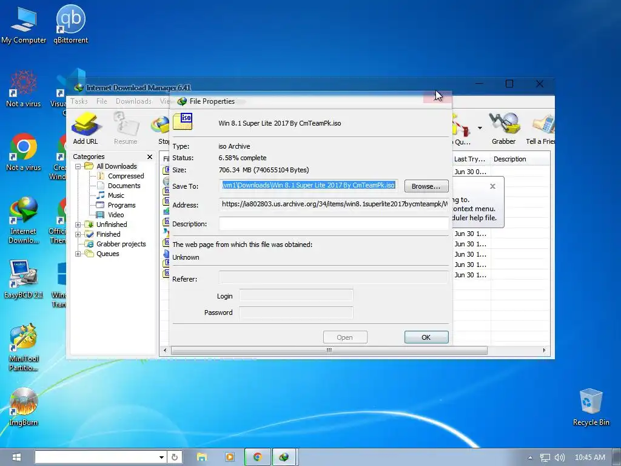The width and height of the screenshot is (621, 466).
Task: Open the media player taskbar icon
Action: point(229,458)
